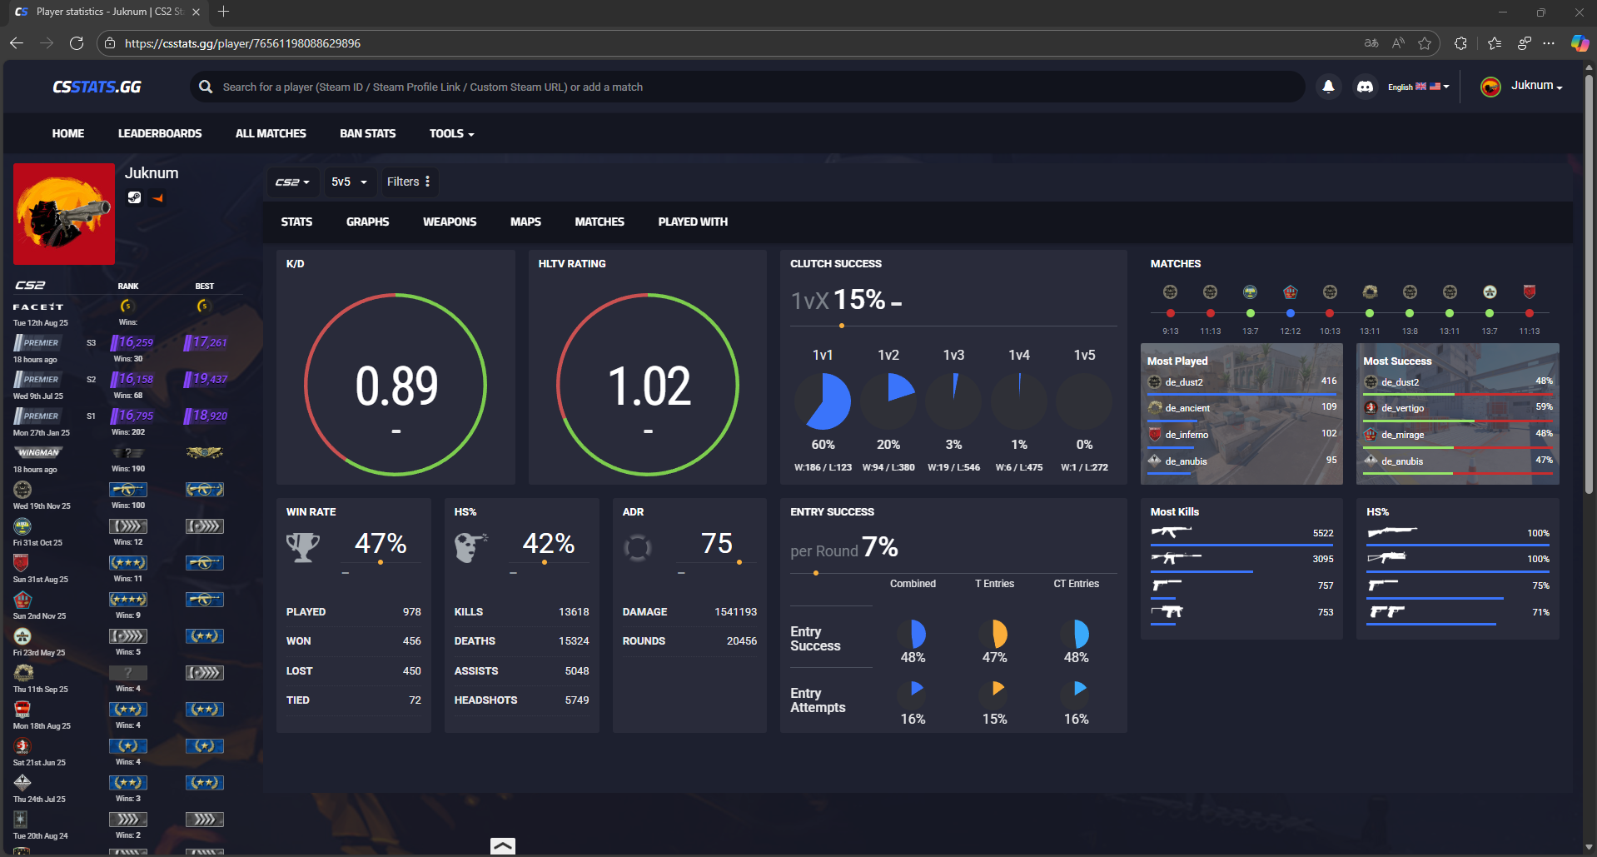Screen dimensions: 1597x857
Task: Switch to the STATS tab
Action: coord(296,222)
